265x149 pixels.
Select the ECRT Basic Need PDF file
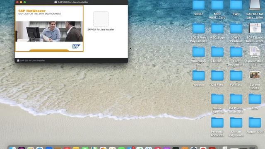coord(255,28)
